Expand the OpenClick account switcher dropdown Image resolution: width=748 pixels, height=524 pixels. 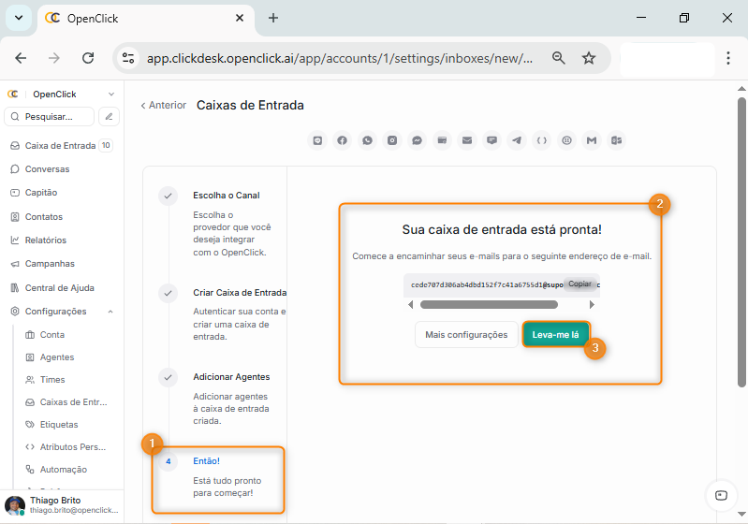coord(111,95)
